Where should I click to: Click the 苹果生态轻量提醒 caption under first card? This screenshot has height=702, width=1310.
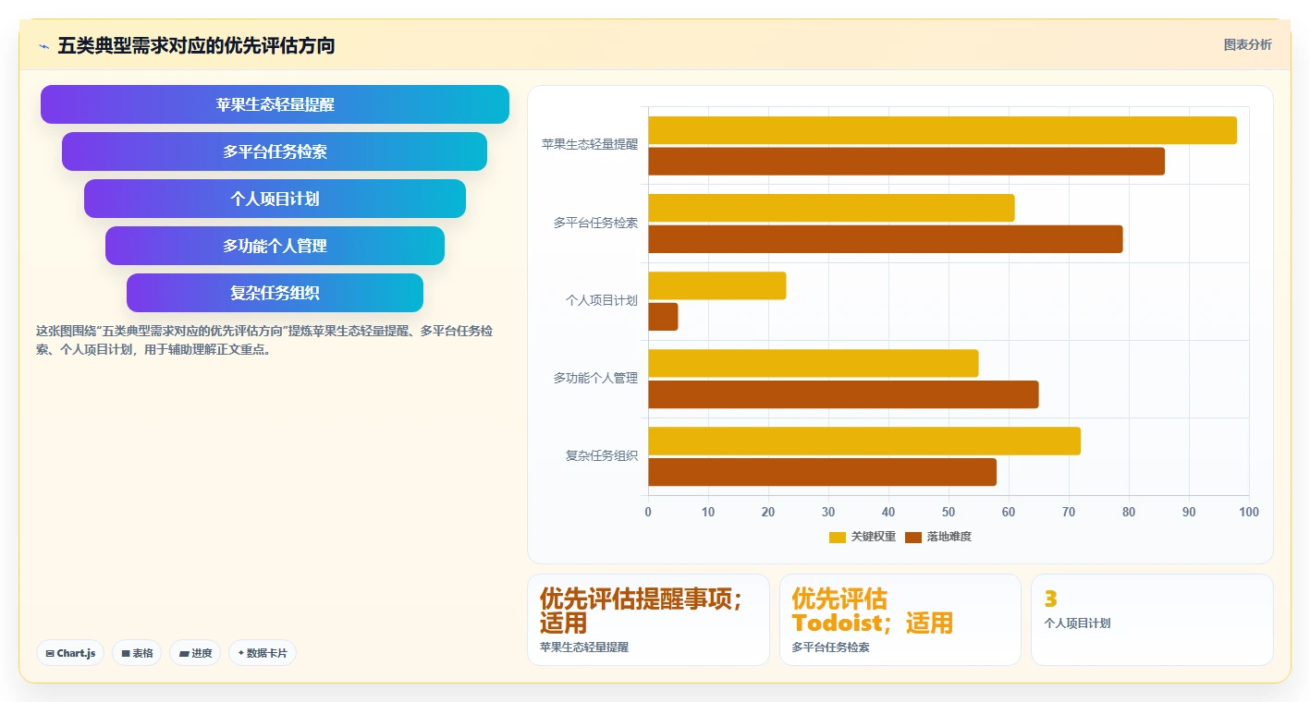point(584,648)
